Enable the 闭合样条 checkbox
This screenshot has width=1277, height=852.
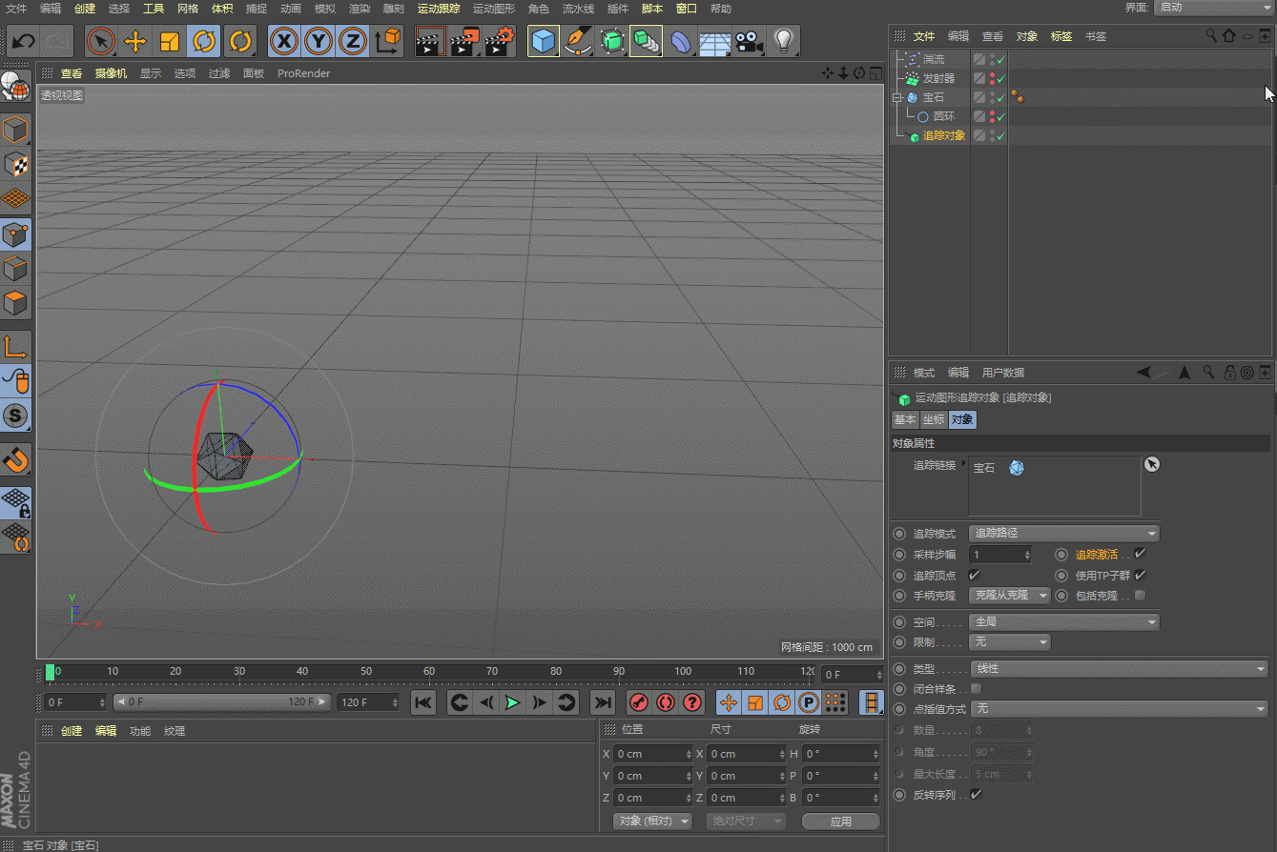point(976,688)
